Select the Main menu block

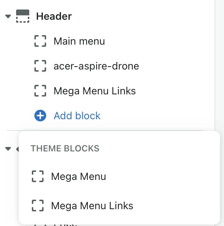(x=79, y=41)
